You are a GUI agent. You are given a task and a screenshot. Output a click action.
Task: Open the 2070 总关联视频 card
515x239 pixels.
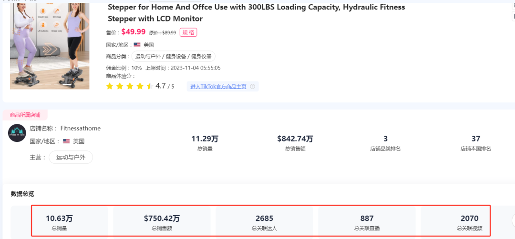[x=469, y=222]
